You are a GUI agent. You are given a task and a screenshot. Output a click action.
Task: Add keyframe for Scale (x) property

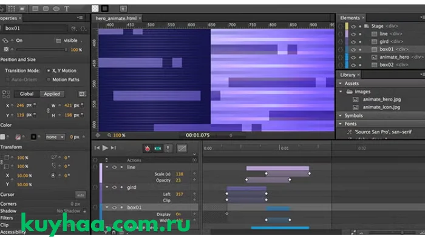195,173
